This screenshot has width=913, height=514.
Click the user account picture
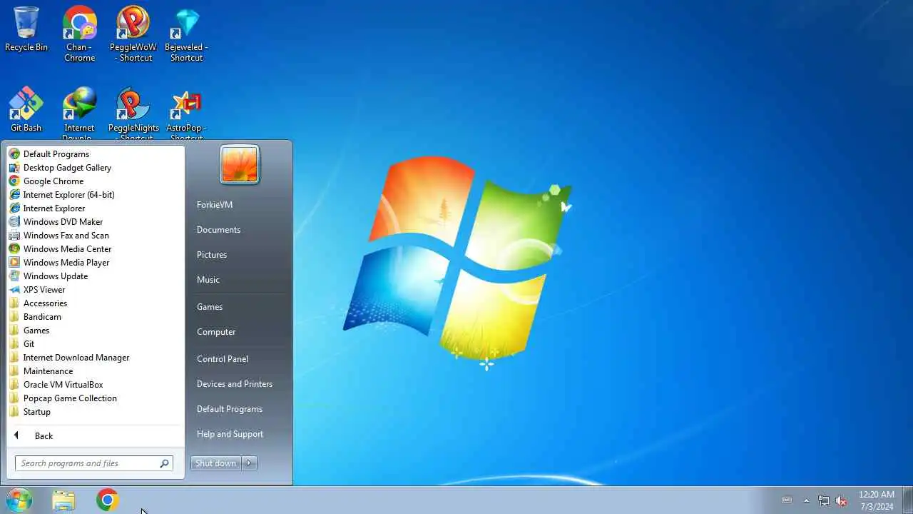pyautogui.click(x=240, y=164)
